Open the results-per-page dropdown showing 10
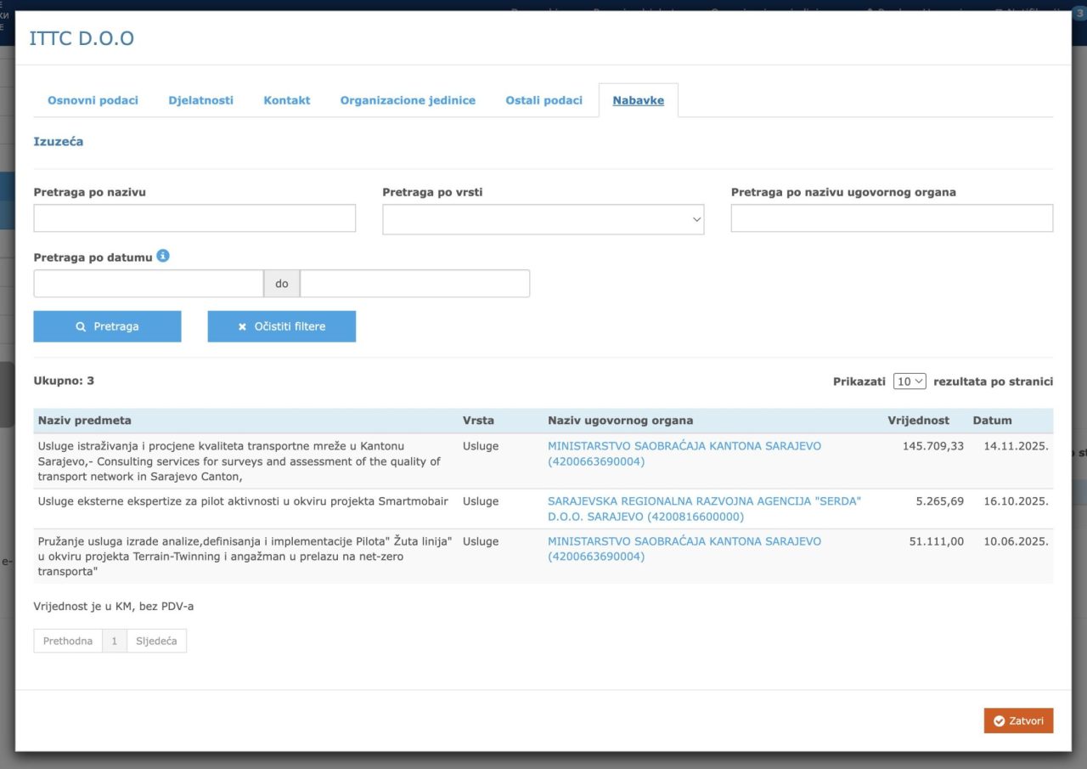Screen dimensions: 1087x769 909,382
